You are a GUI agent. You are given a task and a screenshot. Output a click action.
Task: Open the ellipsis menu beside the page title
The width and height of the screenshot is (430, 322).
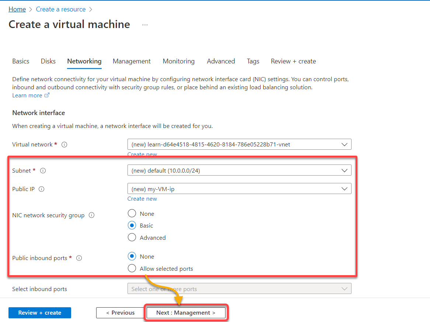(145, 25)
